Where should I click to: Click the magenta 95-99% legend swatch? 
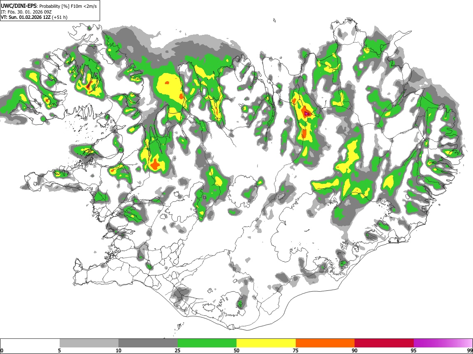point(443,343)
